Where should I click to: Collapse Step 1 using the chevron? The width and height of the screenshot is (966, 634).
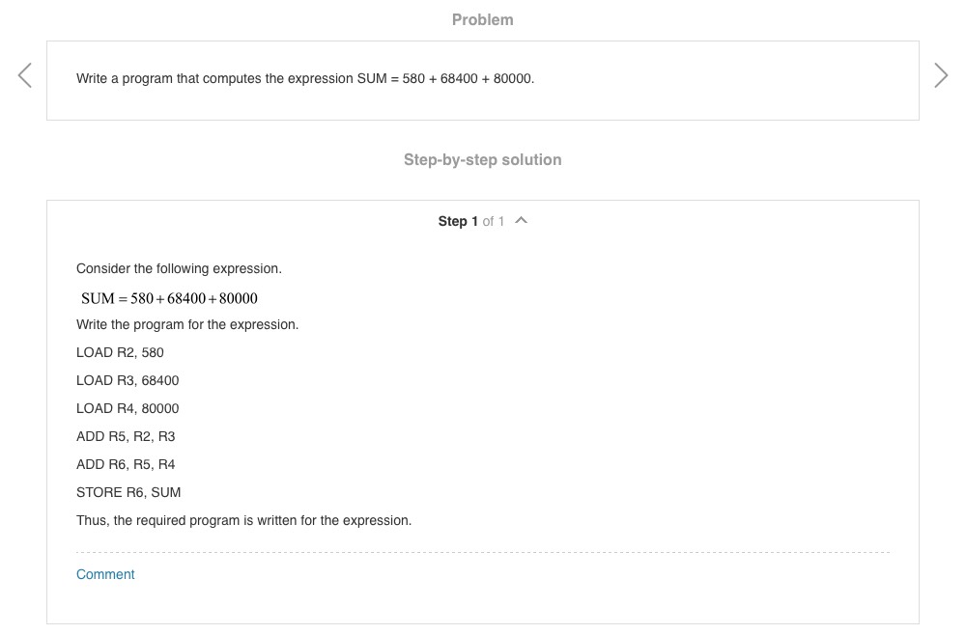tap(522, 221)
